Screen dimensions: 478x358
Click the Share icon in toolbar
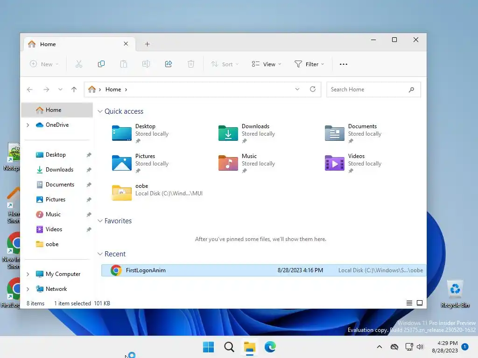(x=169, y=64)
